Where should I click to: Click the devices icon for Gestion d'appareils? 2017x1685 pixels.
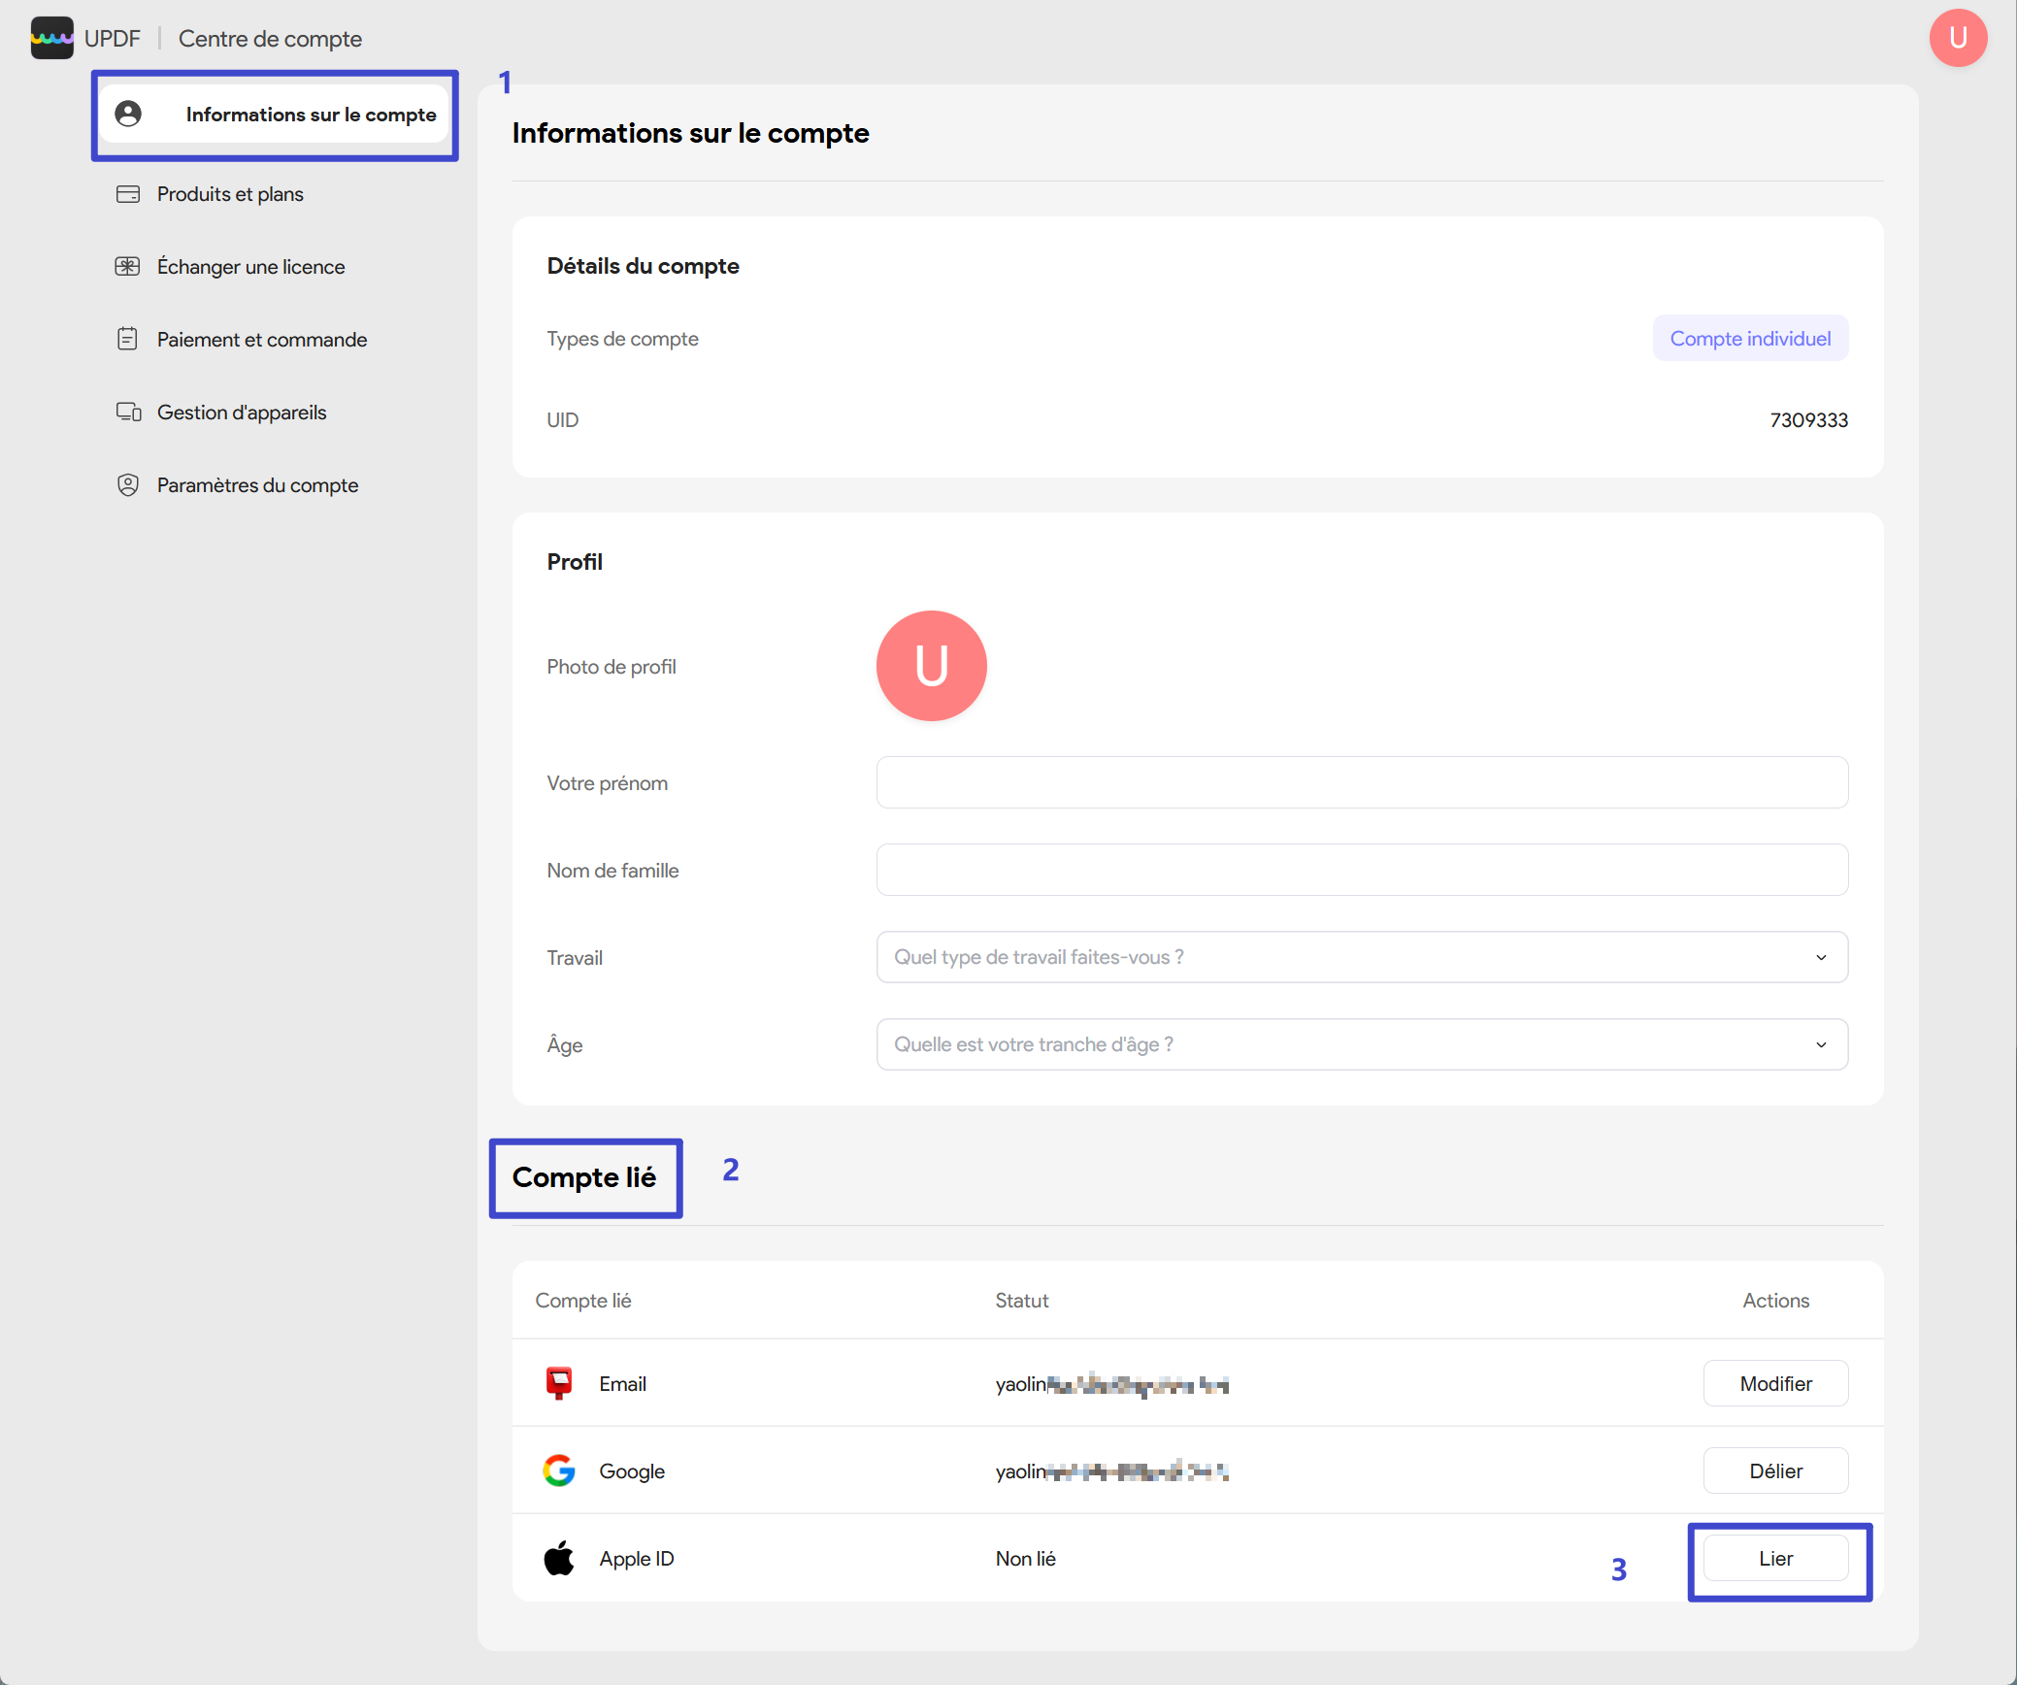[x=128, y=413]
